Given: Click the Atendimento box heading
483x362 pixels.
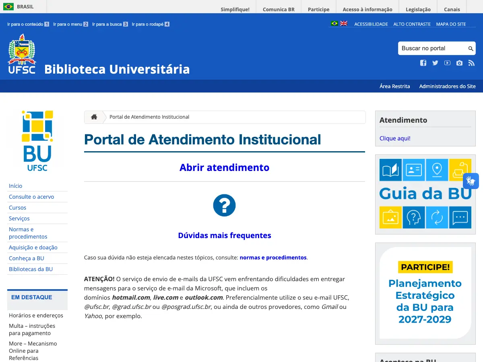Looking at the screenshot, I should [403, 120].
